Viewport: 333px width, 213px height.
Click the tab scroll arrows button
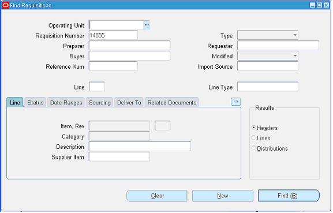pos(235,102)
